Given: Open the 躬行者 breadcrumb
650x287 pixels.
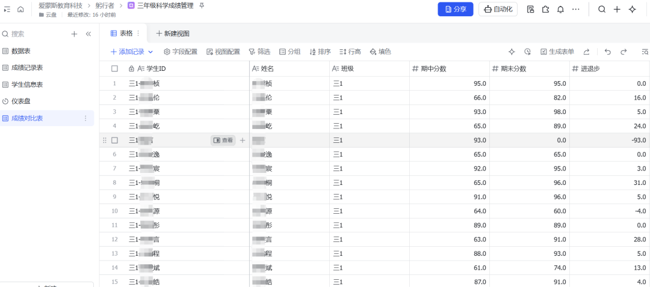Looking at the screenshot, I should 105,5.
